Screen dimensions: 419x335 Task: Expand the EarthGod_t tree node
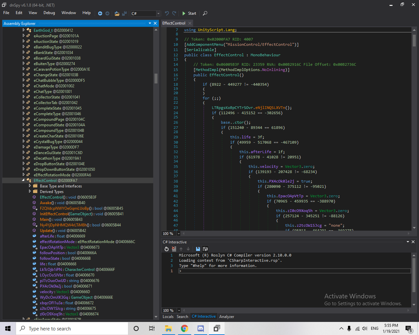24,30
